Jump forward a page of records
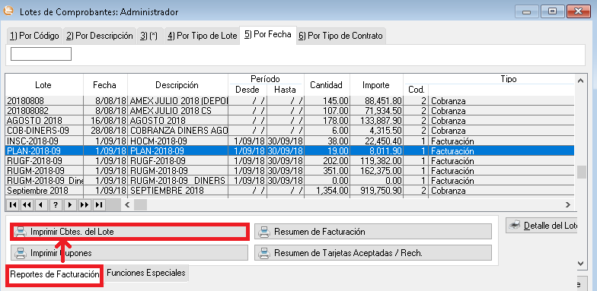Screen dimensions: 597x291 (x=84, y=205)
